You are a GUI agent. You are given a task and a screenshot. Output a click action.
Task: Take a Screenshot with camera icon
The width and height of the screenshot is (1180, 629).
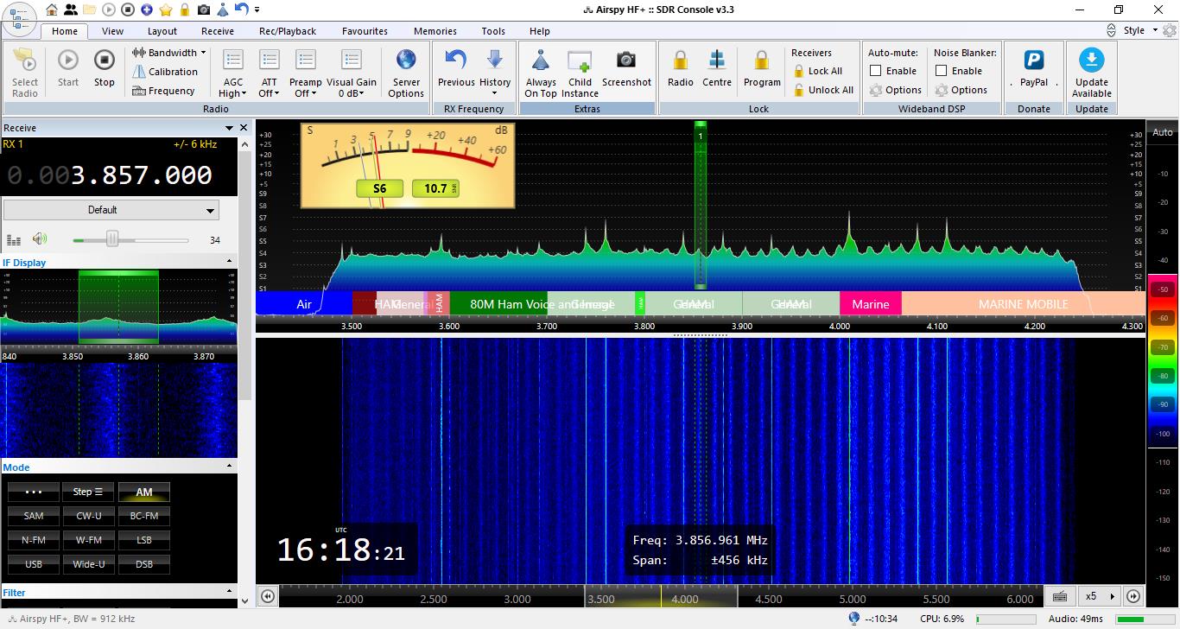[x=626, y=60]
